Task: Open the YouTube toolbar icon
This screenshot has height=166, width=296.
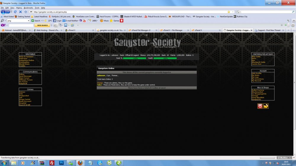Action: point(85,21)
